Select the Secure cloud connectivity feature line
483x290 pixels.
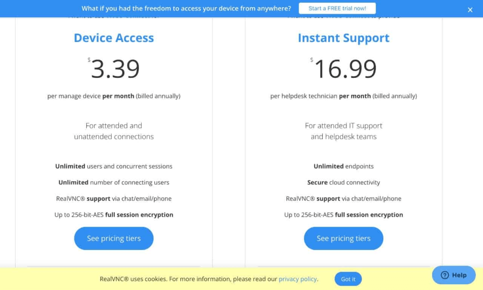coord(343,182)
